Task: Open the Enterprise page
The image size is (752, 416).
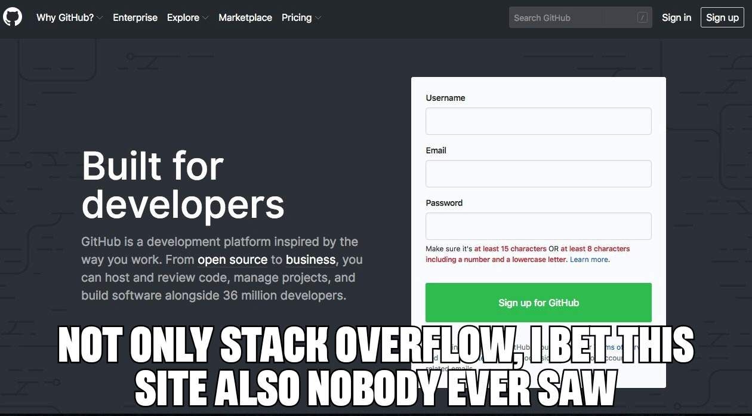Action: click(135, 17)
